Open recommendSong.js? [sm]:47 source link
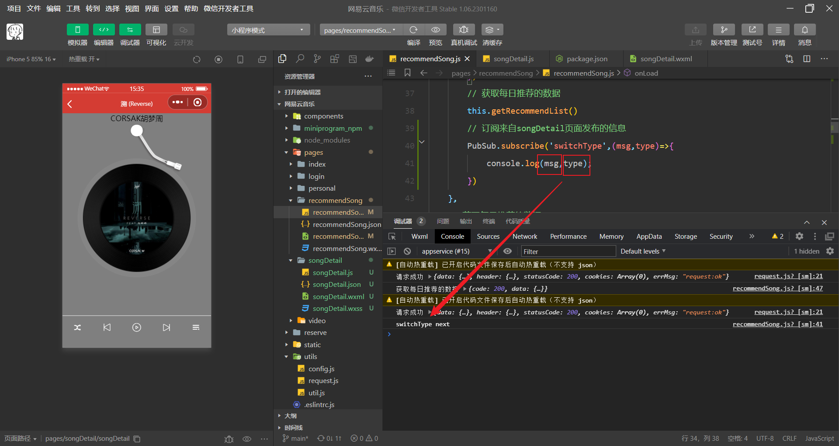 pos(778,288)
